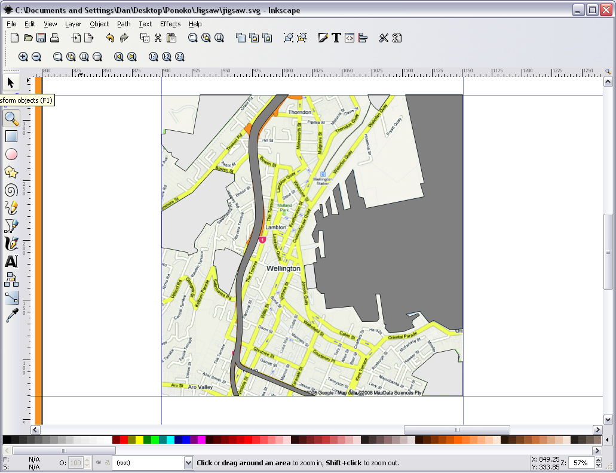Viewport: 616px width, 473px height.
Task: Activate the Calligraphy pen tool
Action: click(x=11, y=244)
